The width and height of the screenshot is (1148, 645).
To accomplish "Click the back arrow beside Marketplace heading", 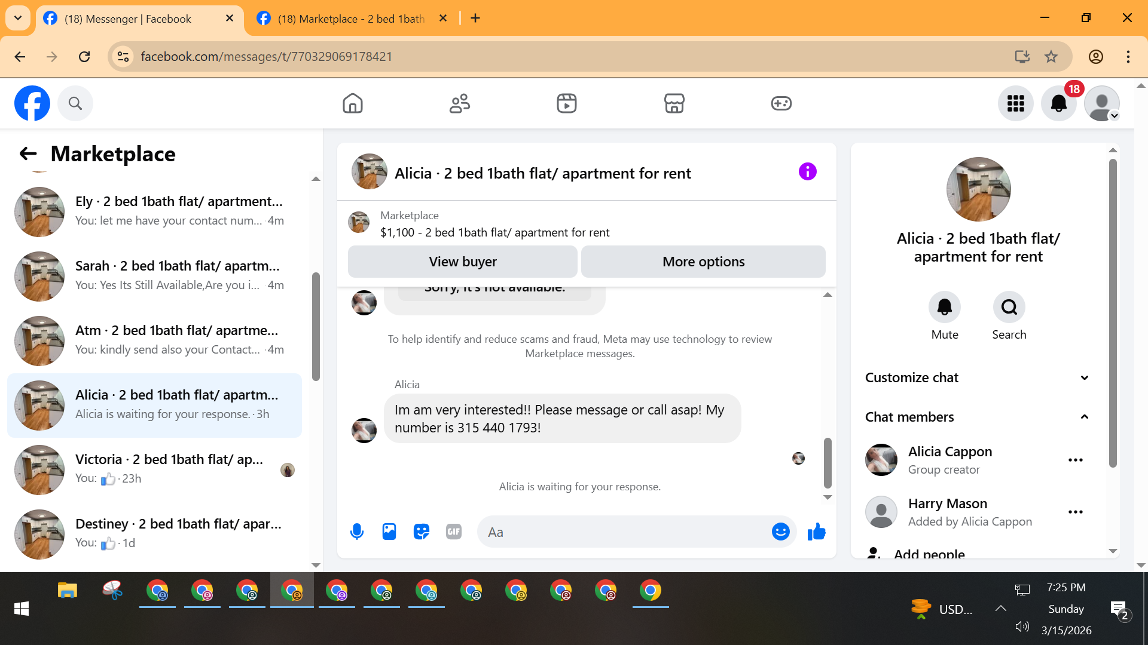I will (28, 154).
